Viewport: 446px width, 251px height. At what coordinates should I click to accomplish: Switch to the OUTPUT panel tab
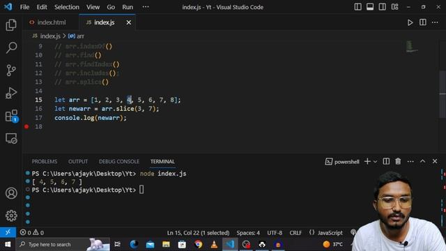(x=78, y=161)
